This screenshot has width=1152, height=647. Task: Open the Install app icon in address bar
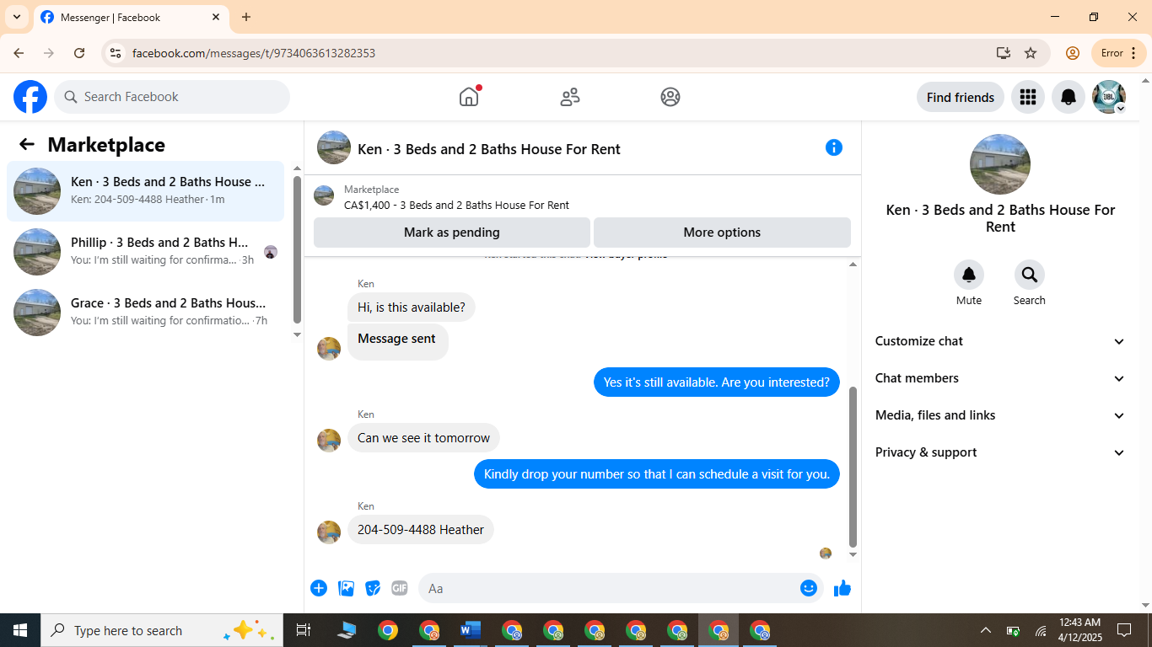tap(1003, 53)
